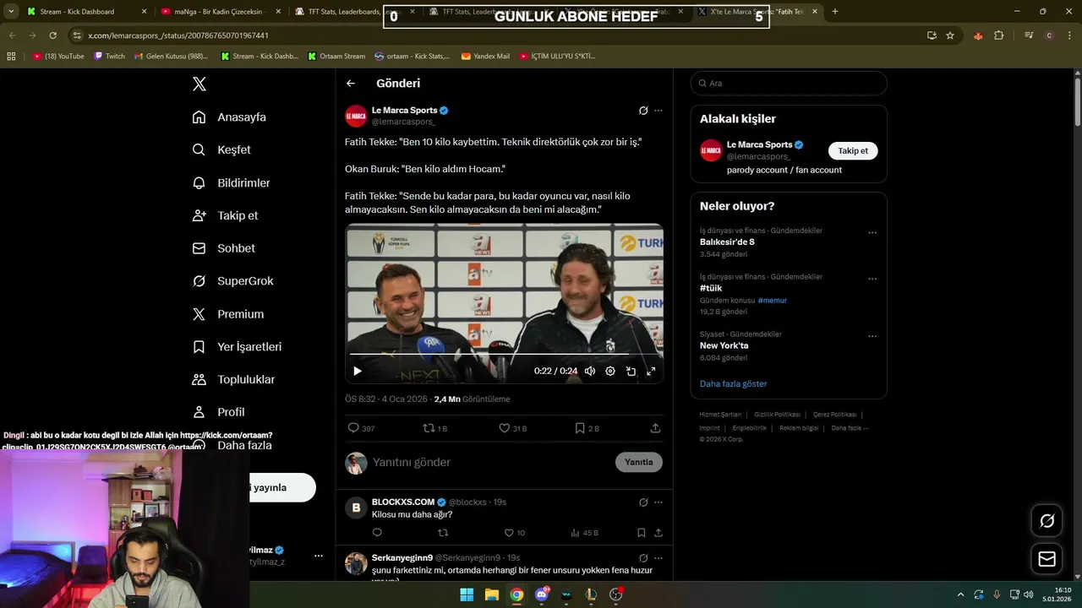Seek on the video progress bar
Screen dimensions: 1082x608
pos(504,354)
